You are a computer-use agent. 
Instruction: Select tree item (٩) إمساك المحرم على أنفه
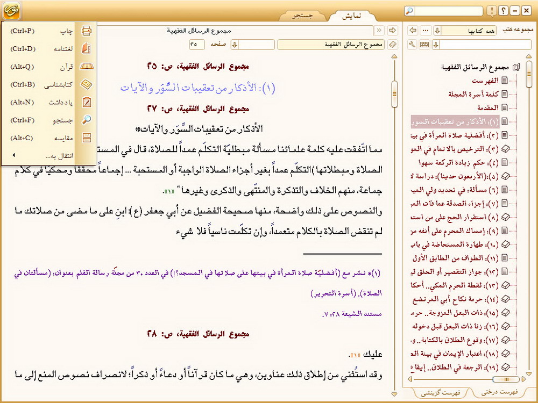(455, 231)
